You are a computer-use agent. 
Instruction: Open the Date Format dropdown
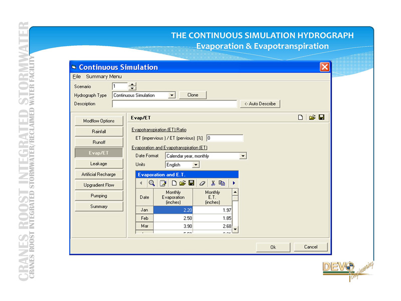tap(243, 156)
